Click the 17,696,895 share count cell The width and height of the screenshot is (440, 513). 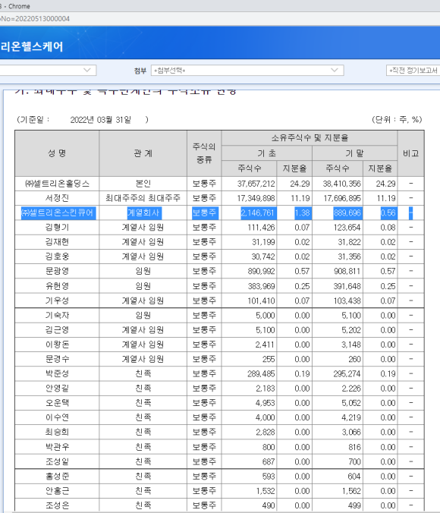pos(338,198)
